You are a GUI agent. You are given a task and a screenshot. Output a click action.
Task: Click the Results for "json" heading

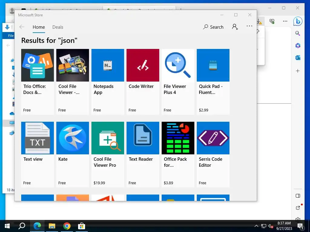tap(49, 40)
